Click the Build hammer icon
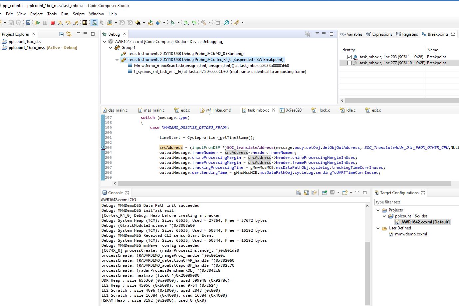This screenshot has width=459, height=306. pyautogui.click(x=203, y=23)
